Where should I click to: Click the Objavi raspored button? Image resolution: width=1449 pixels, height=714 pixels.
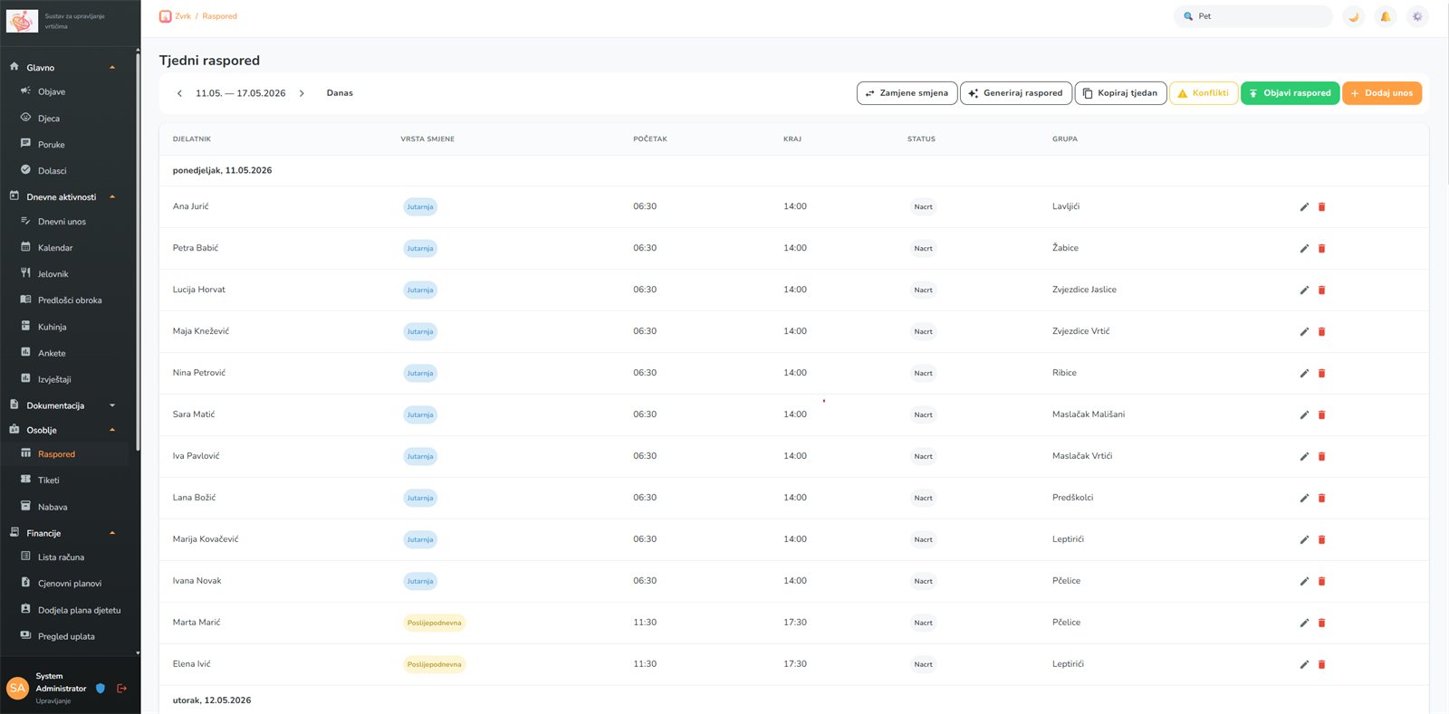pos(1290,93)
